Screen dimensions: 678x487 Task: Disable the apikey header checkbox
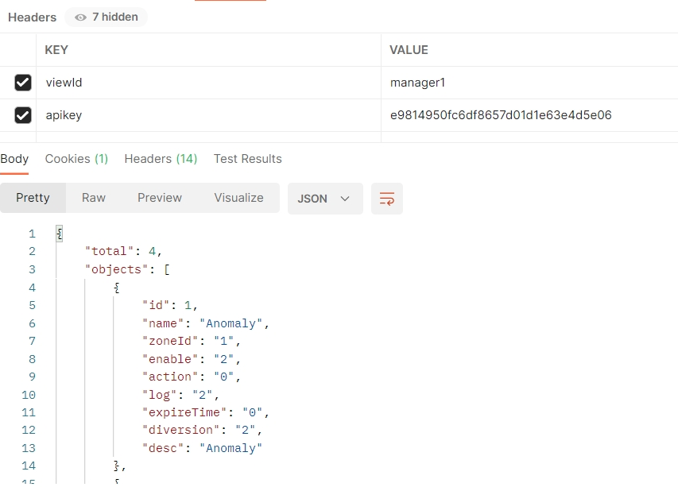[x=22, y=115]
